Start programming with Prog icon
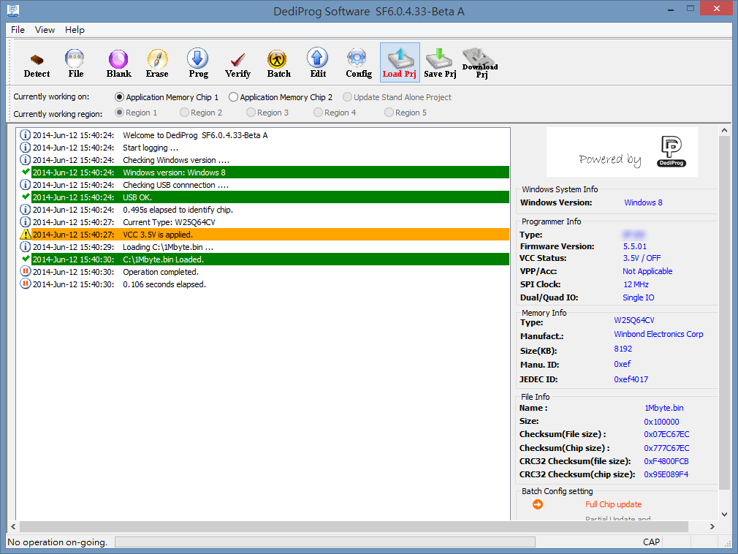This screenshot has height=554, width=738. [x=198, y=63]
